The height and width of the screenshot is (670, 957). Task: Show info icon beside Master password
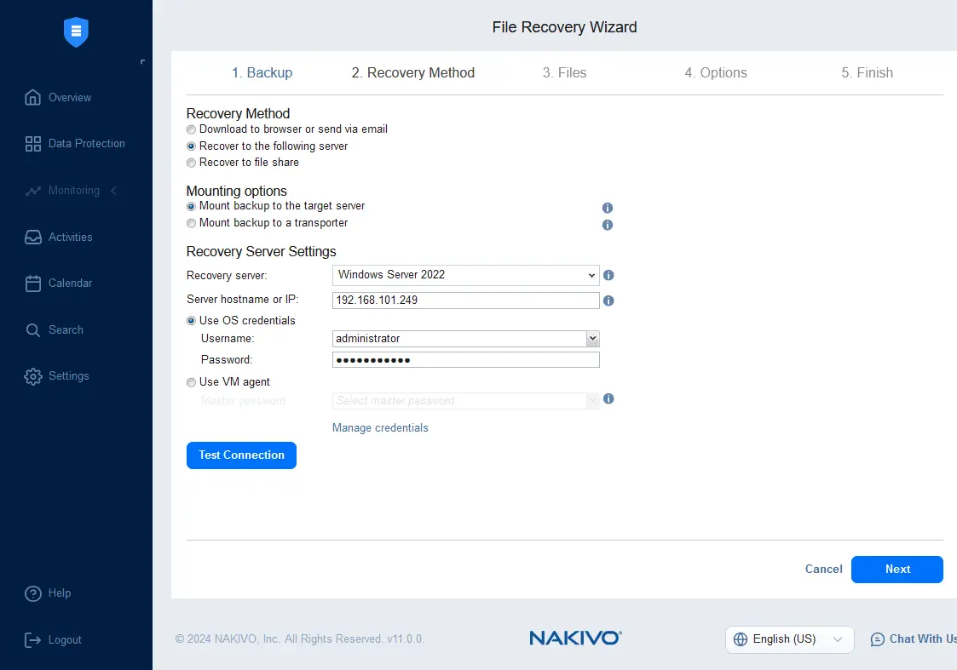(x=608, y=398)
